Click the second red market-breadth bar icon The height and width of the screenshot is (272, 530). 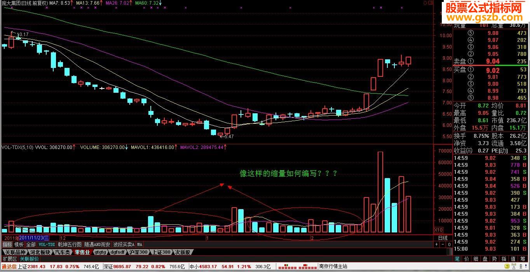[307, 267]
